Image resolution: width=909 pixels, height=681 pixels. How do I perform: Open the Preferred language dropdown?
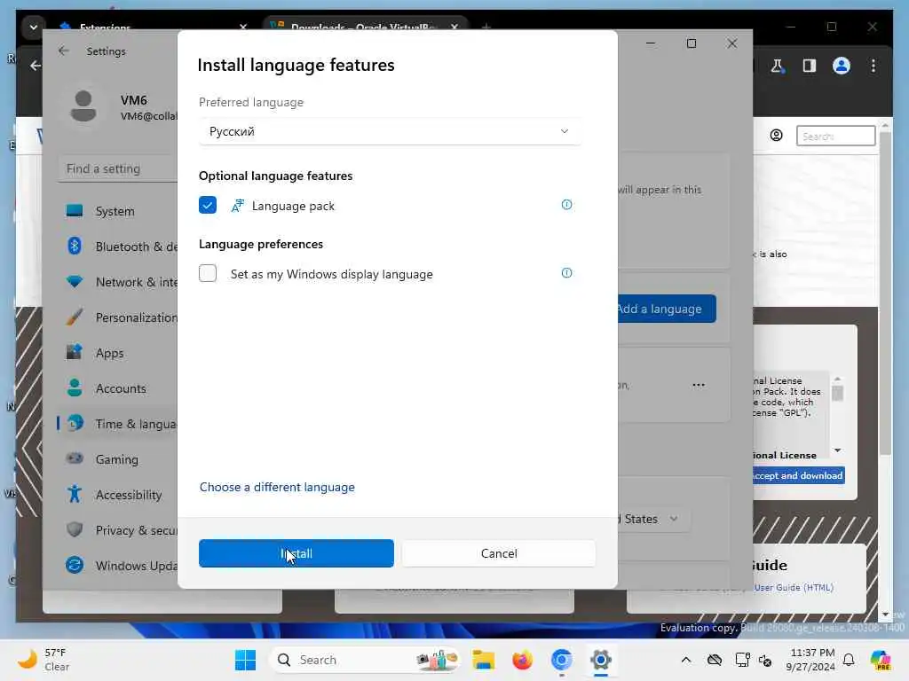point(389,131)
